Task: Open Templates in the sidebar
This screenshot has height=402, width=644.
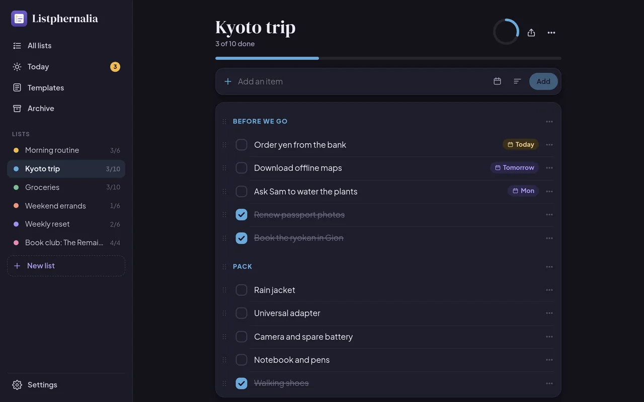Action: [x=66, y=88]
